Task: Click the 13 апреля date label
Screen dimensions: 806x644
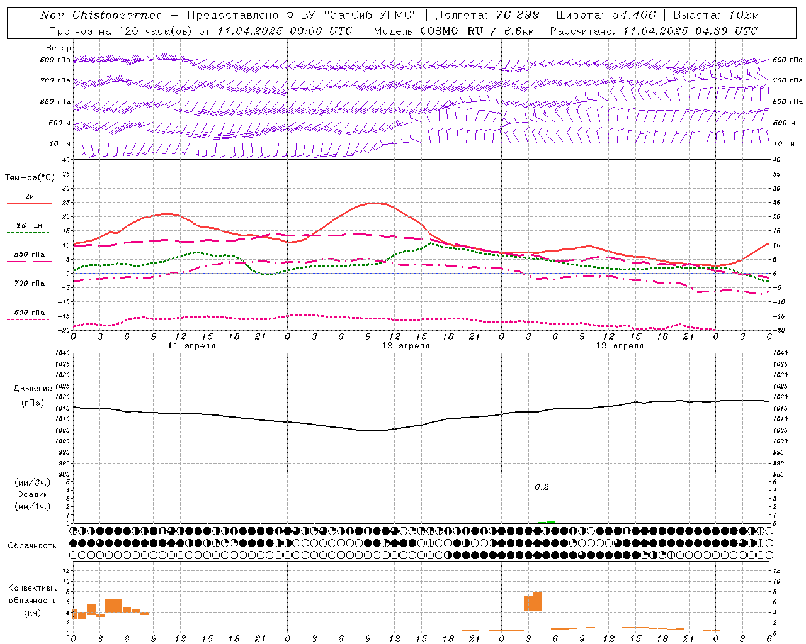Action: (620, 346)
